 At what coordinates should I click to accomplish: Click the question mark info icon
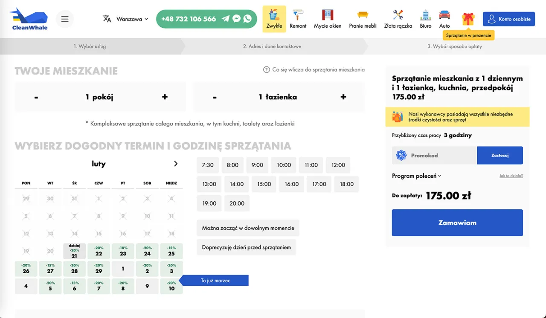click(267, 69)
